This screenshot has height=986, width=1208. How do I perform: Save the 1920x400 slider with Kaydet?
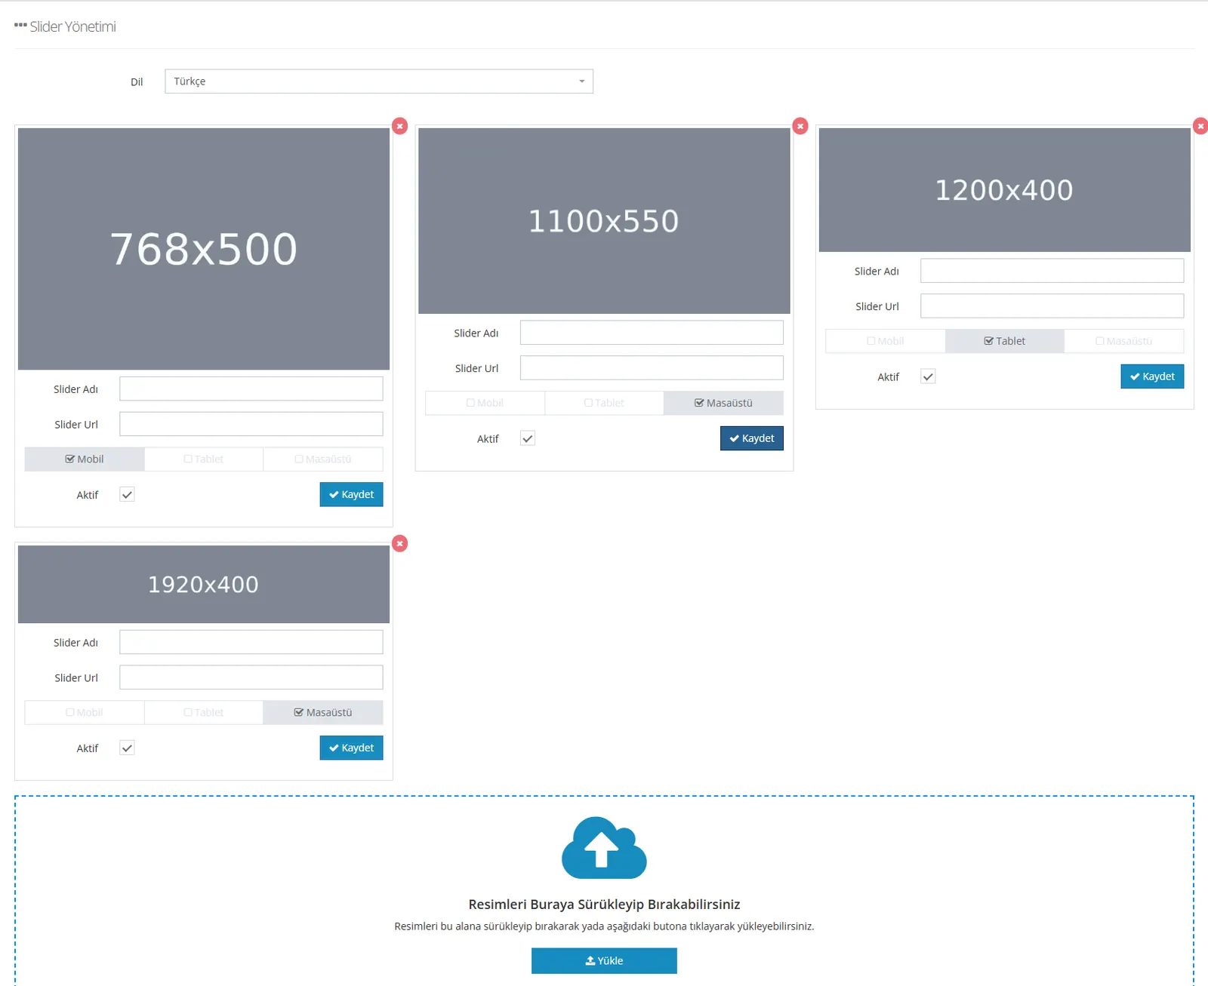click(x=351, y=748)
